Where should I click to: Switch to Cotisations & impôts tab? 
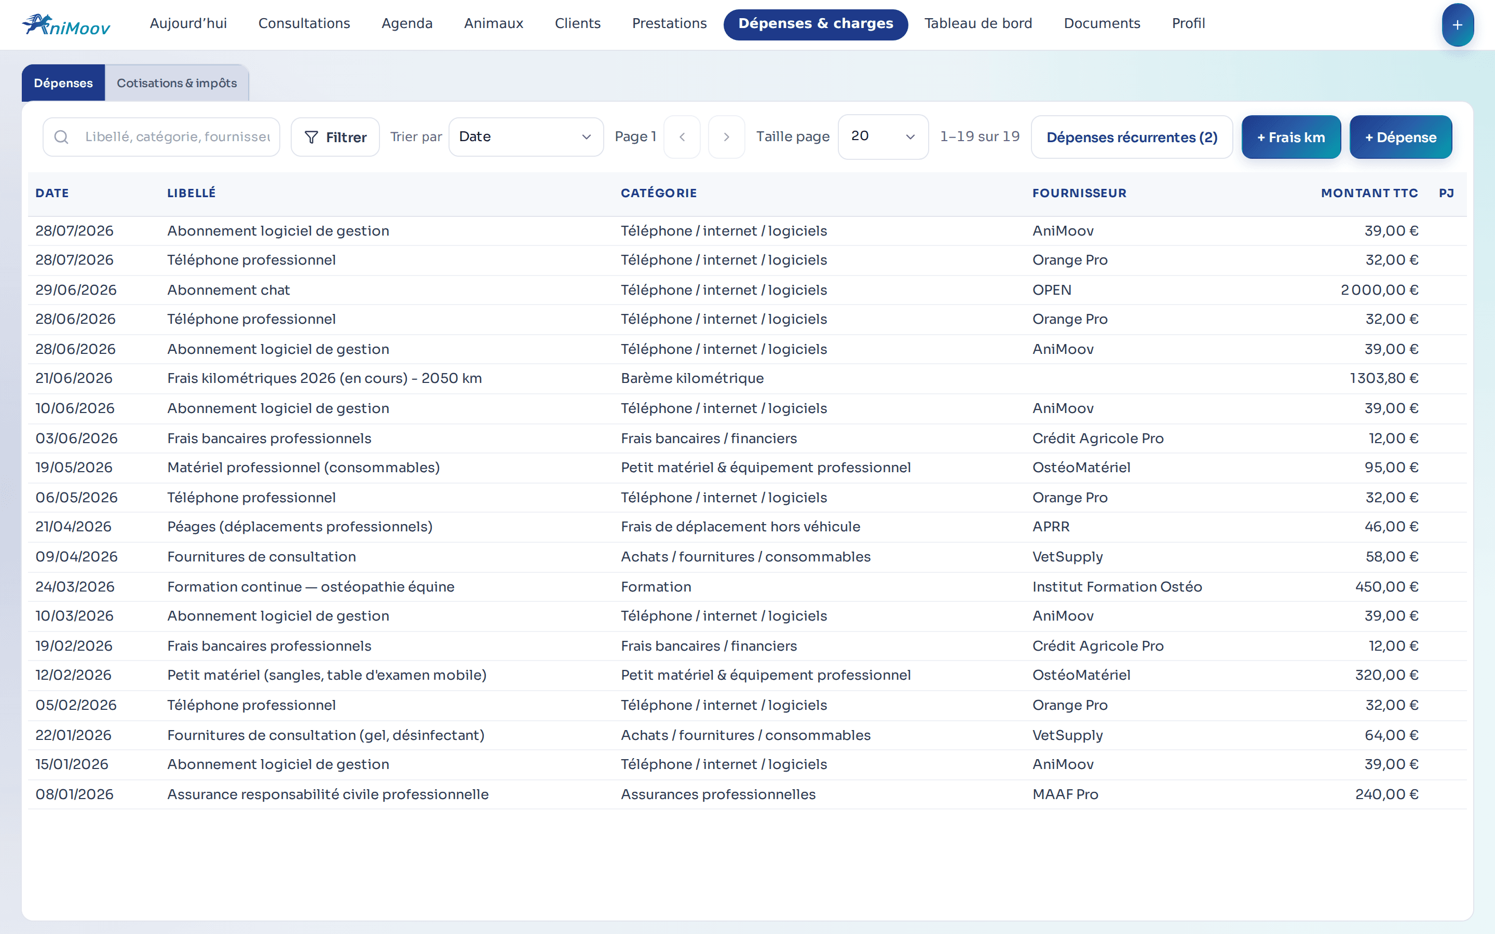(x=176, y=83)
